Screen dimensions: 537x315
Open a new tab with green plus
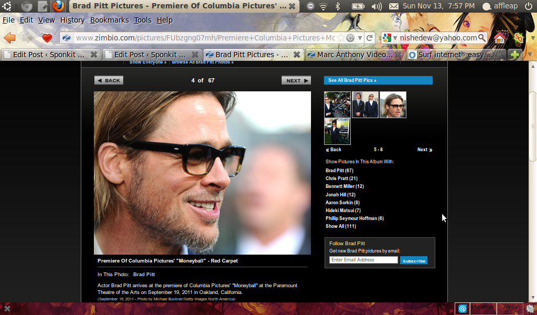[514, 55]
